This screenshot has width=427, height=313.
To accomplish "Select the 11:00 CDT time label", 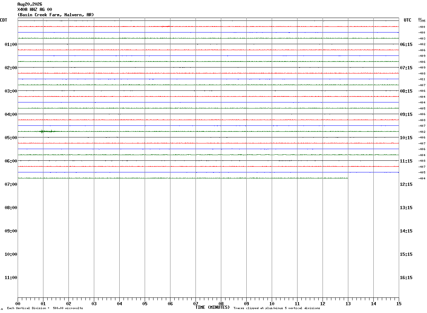I will pos(11,277).
